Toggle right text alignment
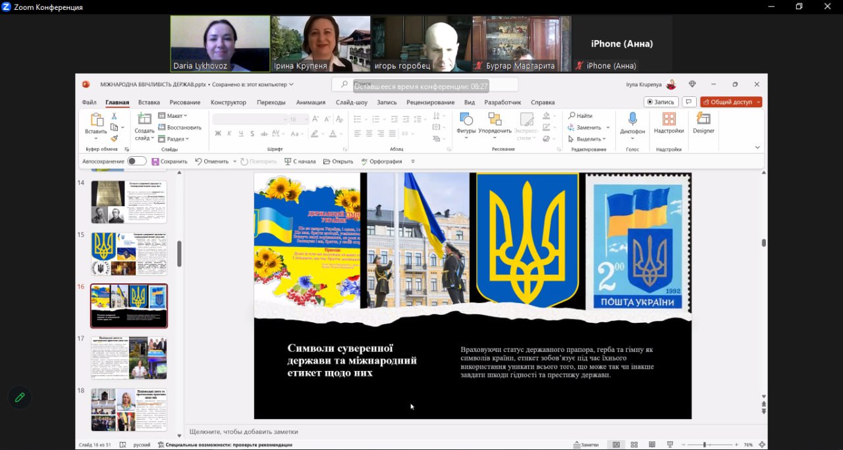843x450 pixels. (x=381, y=133)
